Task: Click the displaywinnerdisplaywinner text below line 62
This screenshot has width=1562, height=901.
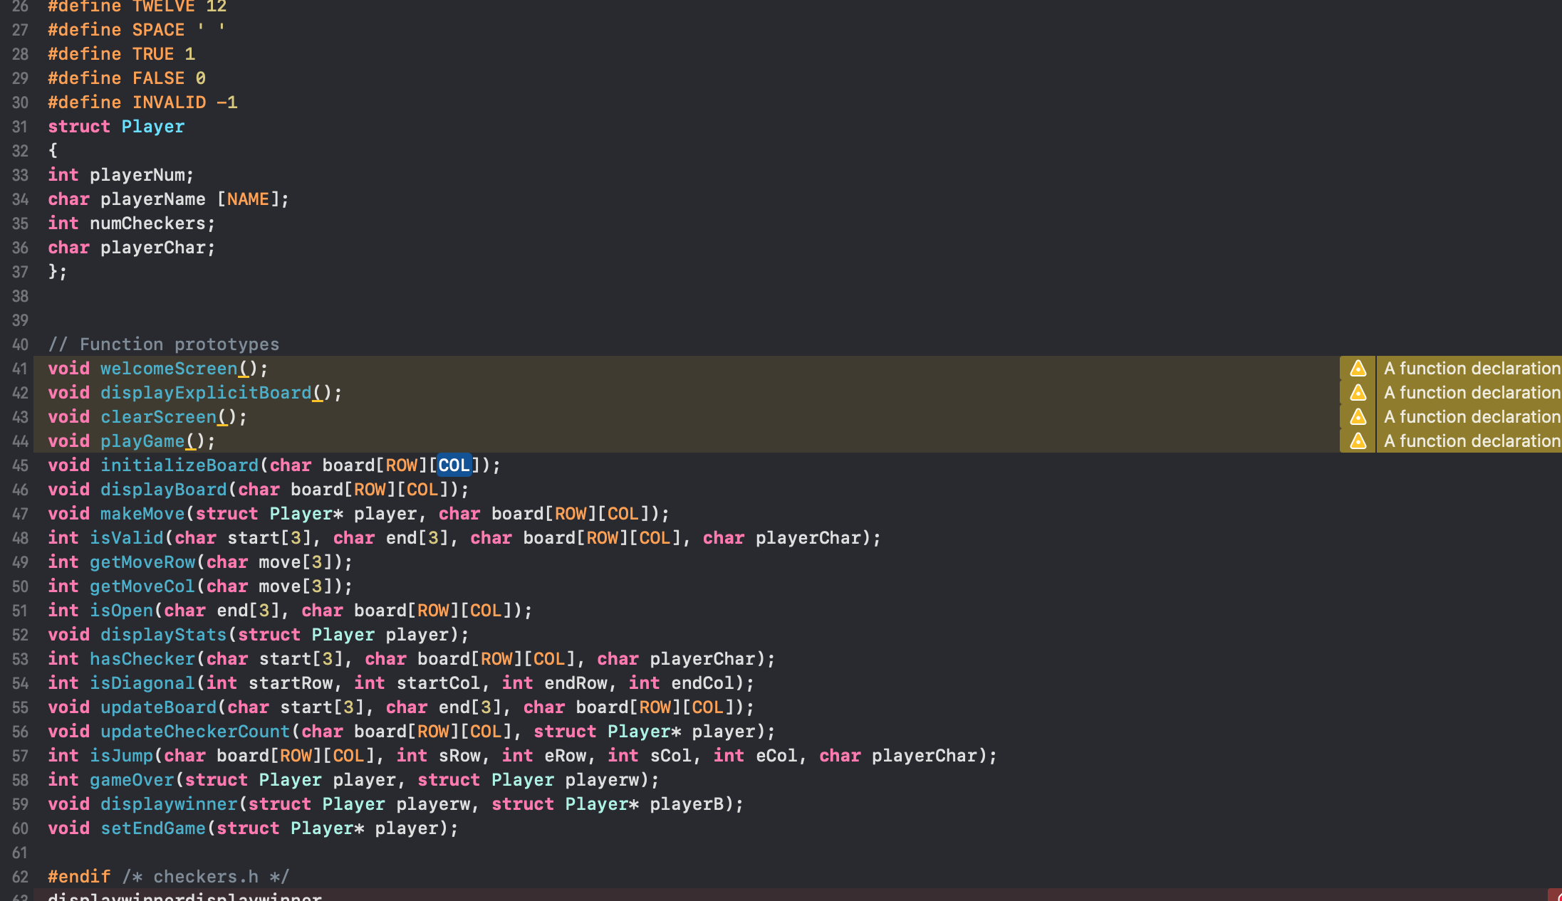Action: click(x=185, y=896)
